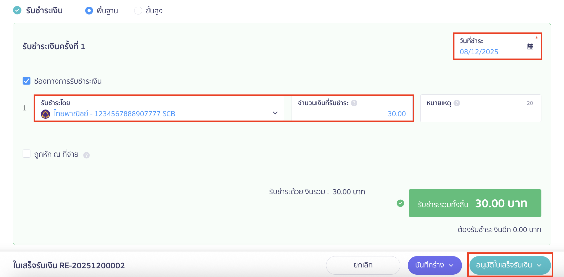Click help icon beside ถูกหัก ณ ที่จ่าย
The width and height of the screenshot is (564, 277).
[x=86, y=155]
